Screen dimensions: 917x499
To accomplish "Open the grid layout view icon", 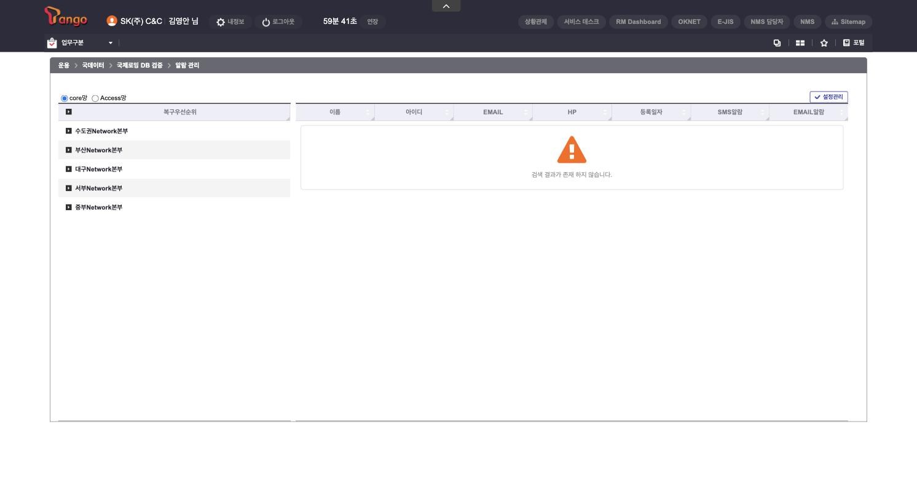I will 800,43.
